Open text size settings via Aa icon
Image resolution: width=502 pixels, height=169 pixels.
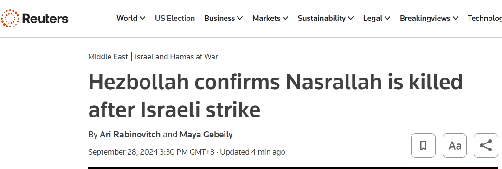tap(455, 146)
